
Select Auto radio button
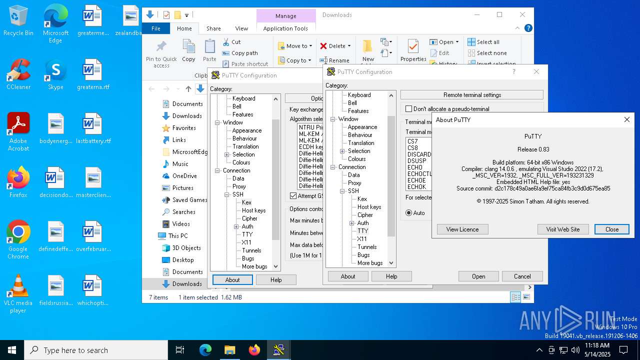point(408,213)
